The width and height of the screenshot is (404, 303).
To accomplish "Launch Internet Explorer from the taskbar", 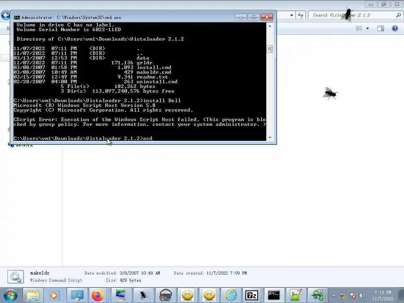I will tap(231, 295).
